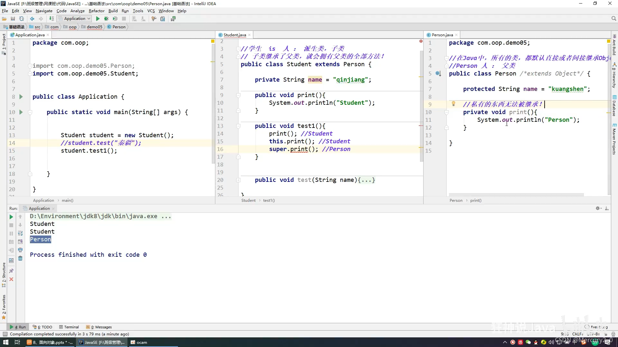Open Windows Start menu

pyautogui.click(x=5, y=343)
